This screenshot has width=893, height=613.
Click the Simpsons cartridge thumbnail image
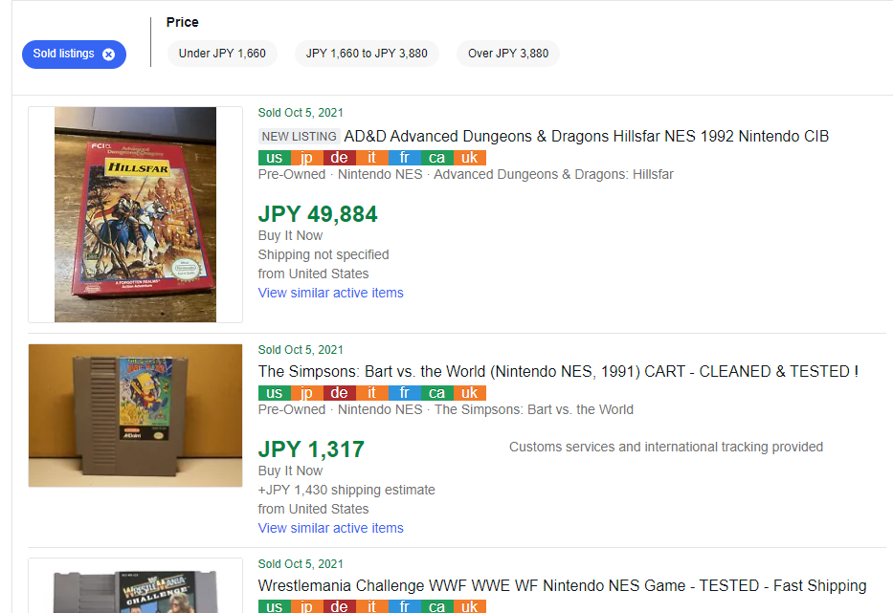[x=135, y=416]
